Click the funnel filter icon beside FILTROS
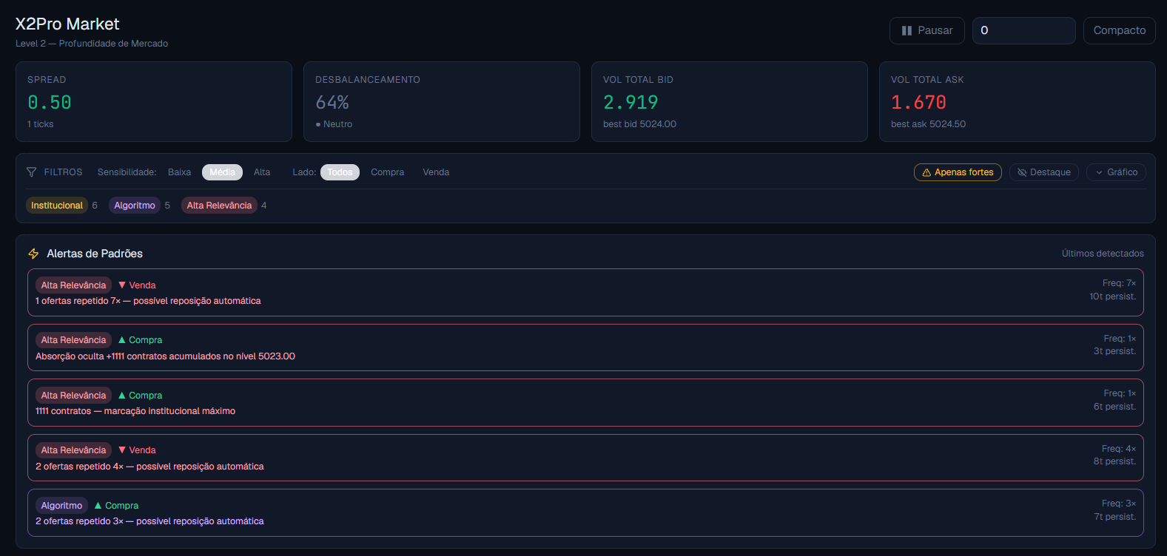 31,172
